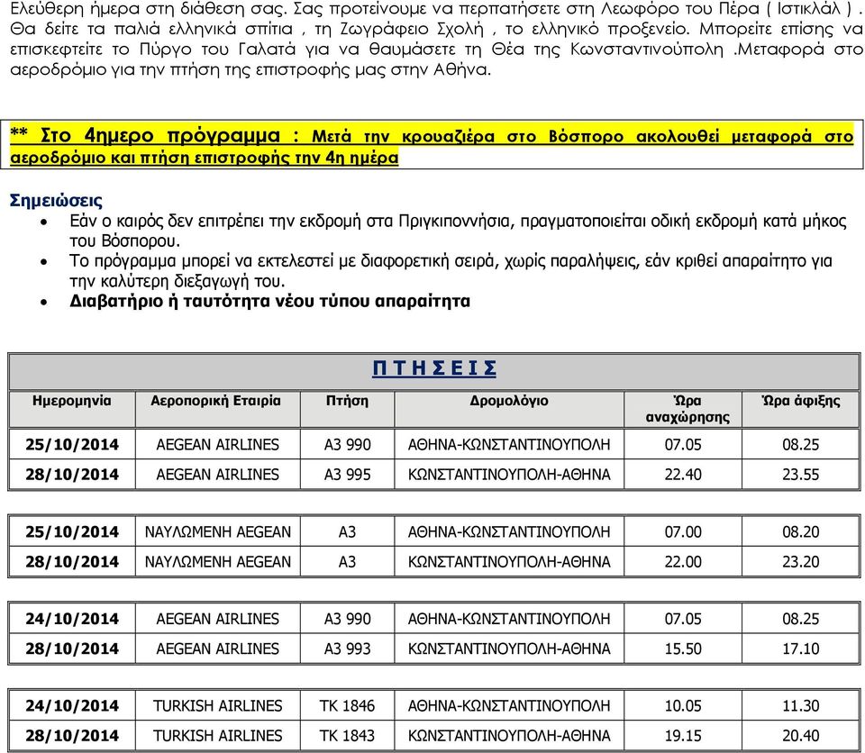The image size is (865, 753).
Task: Select ΝΑΥΛΩΜΕΝΗ AEGEAN cell for 28/10/2014
Action: (x=217, y=561)
